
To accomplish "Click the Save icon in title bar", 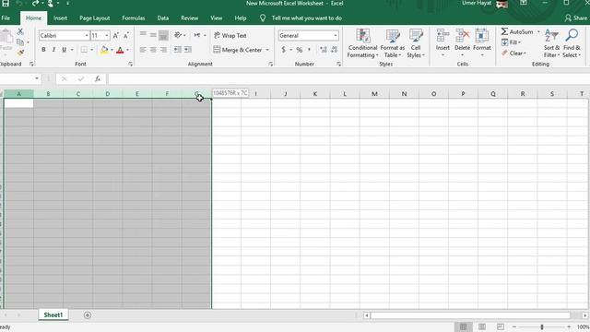I will [x=6, y=4].
